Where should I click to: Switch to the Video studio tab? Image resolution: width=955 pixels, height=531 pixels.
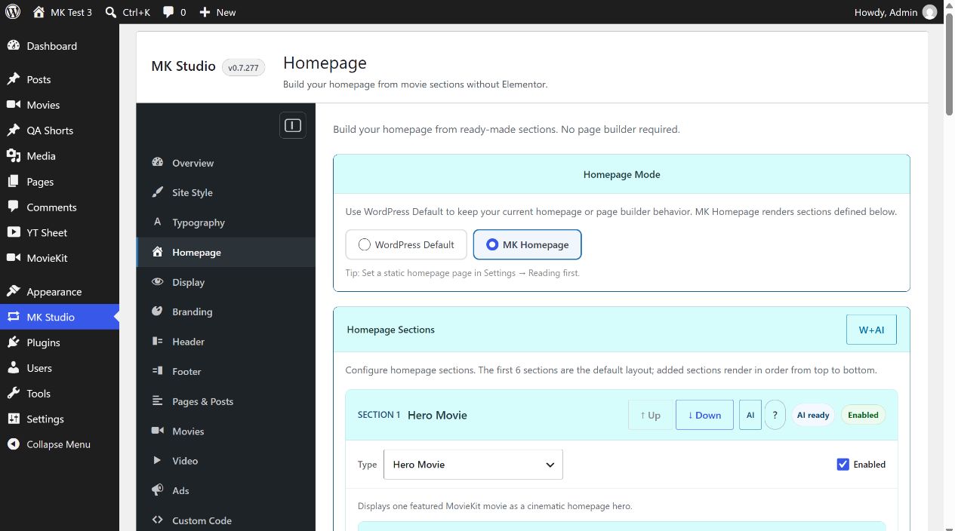[226, 461]
